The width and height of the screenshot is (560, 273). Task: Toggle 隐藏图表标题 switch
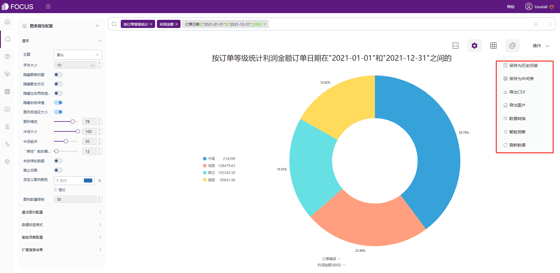coord(58,75)
